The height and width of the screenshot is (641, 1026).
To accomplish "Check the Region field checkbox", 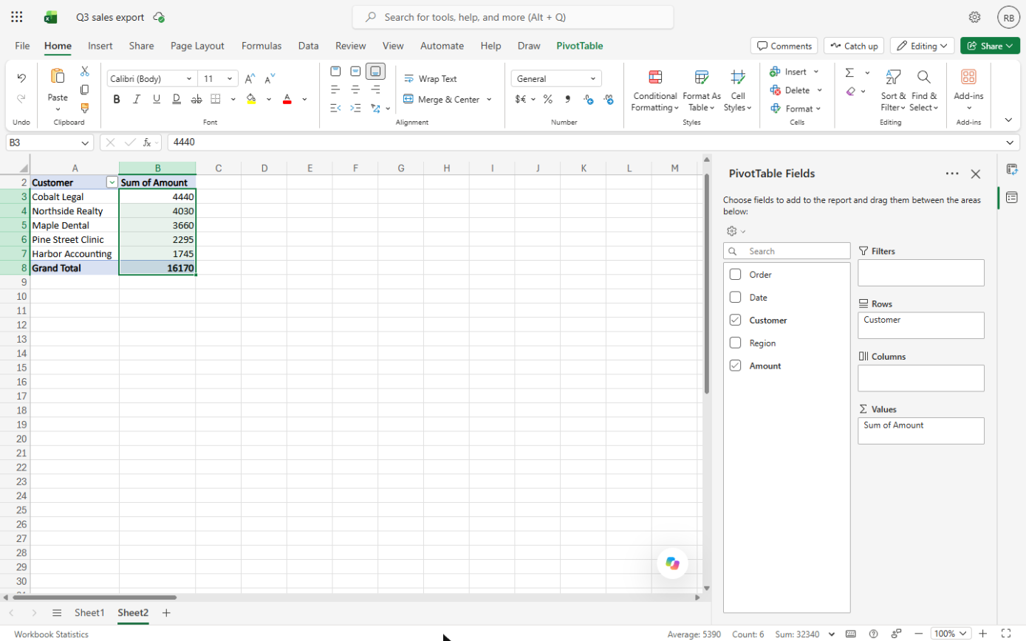I will 735,343.
